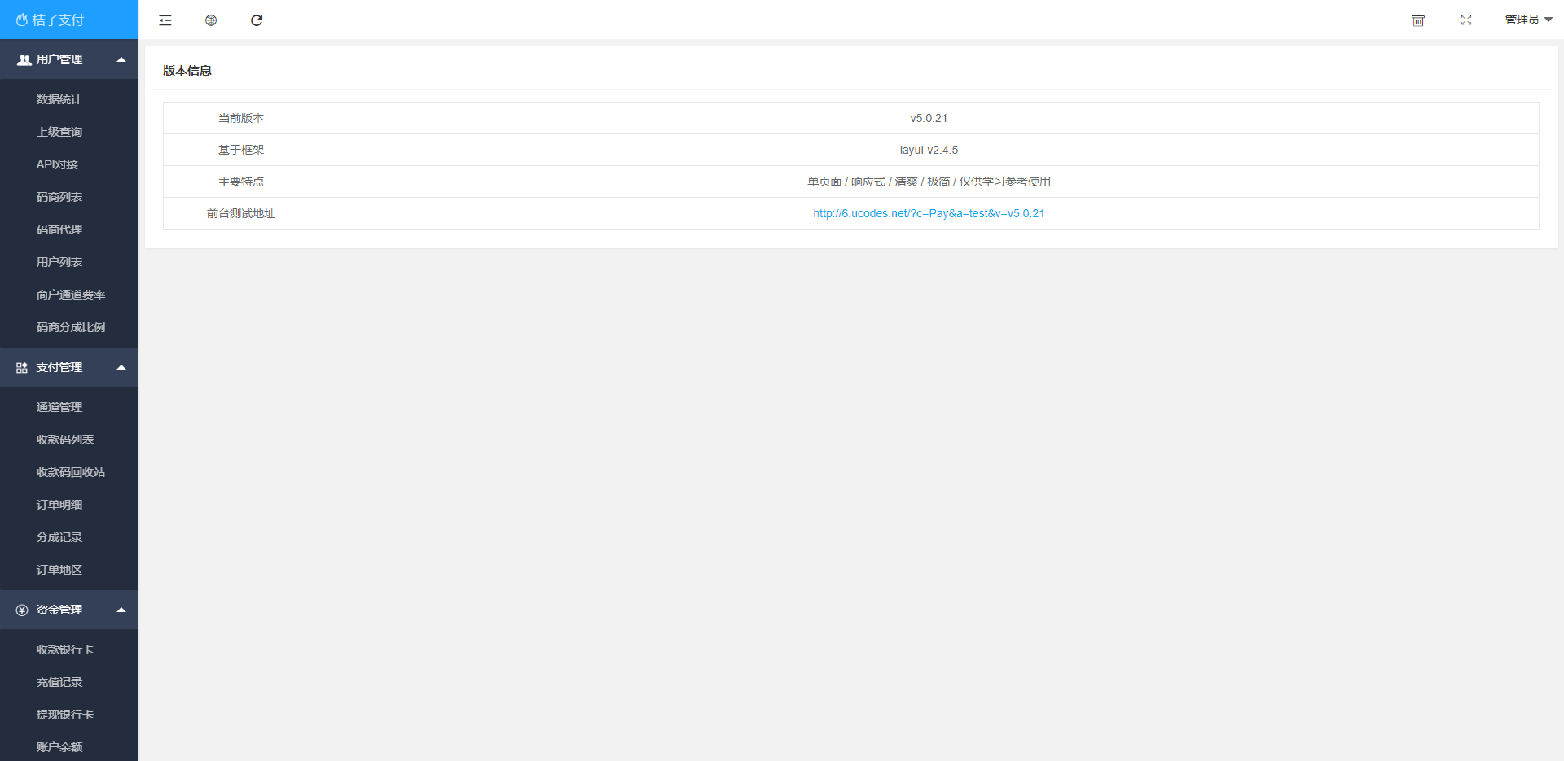
Task: Click the 资金管理 yen icon
Action: [22, 610]
